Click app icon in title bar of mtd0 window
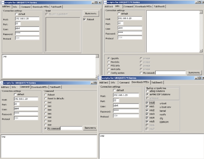204x159 pixels. click(100, 78)
